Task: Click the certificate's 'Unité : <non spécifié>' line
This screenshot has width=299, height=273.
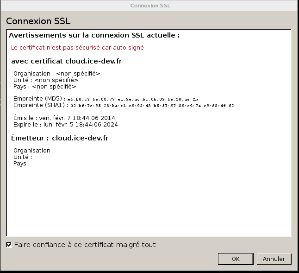Action: click(x=49, y=80)
